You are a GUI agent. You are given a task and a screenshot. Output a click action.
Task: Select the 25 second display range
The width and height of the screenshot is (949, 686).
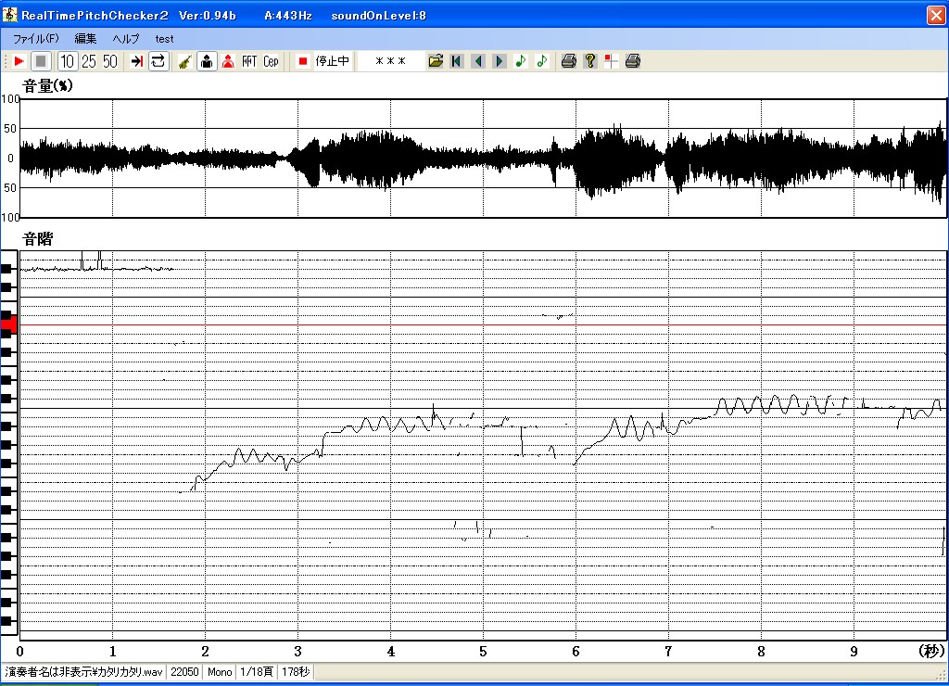(89, 61)
